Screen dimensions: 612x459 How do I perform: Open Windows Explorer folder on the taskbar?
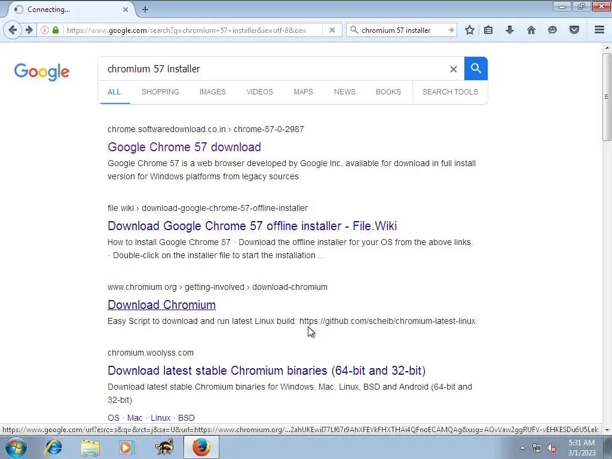pyautogui.click(x=90, y=447)
